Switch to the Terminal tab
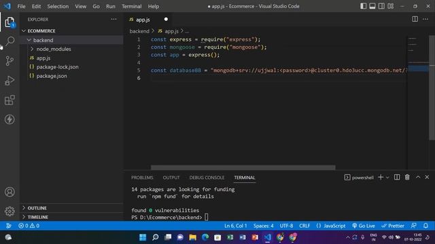Viewport: 435px width, 244px height. [x=245, y=178]
